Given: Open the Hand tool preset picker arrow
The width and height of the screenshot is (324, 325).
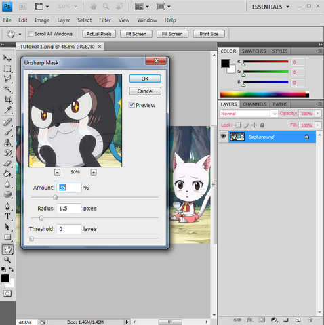Looking at the screenshot, I should pos(20,34).
